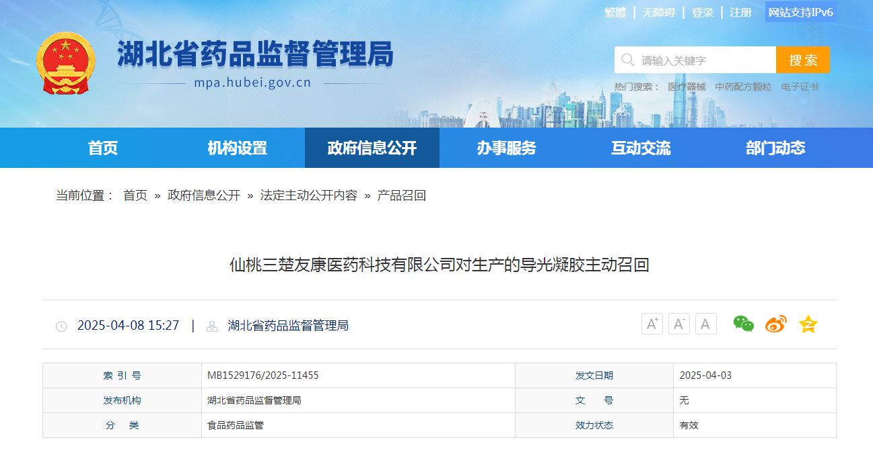Click the 登录 link at top
This screenshot has height=450, width=873.
(x=702, y=13)
